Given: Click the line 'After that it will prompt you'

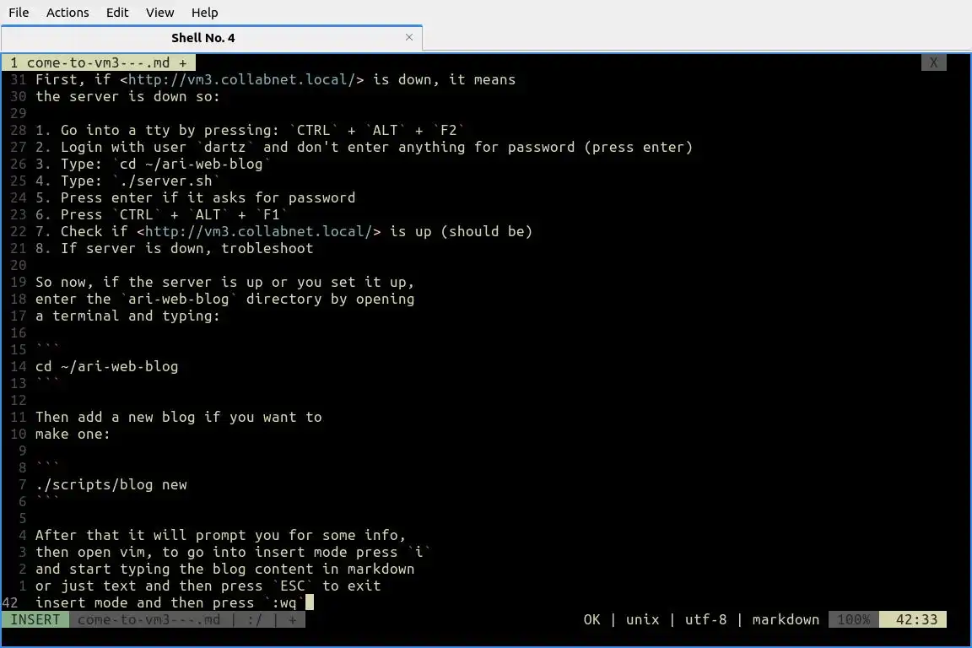Looking at the screenshot, I should [221, 535].
